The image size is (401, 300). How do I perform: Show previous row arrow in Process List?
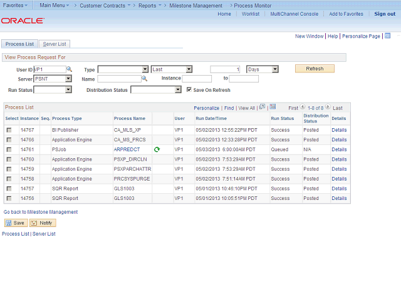point(303,107)
